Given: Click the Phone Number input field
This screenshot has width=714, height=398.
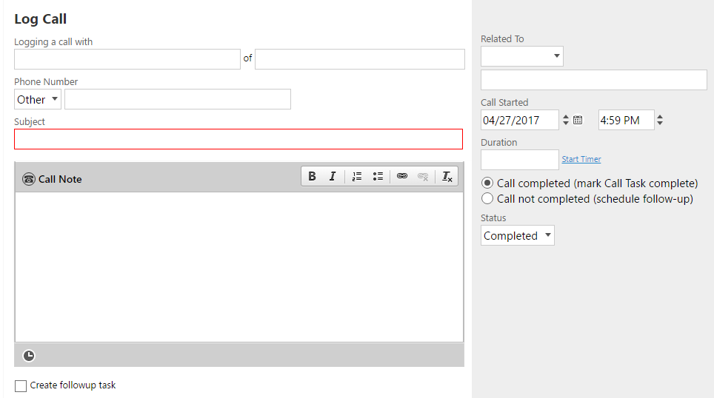Looking at the screenshot, I should pos(178,99).
